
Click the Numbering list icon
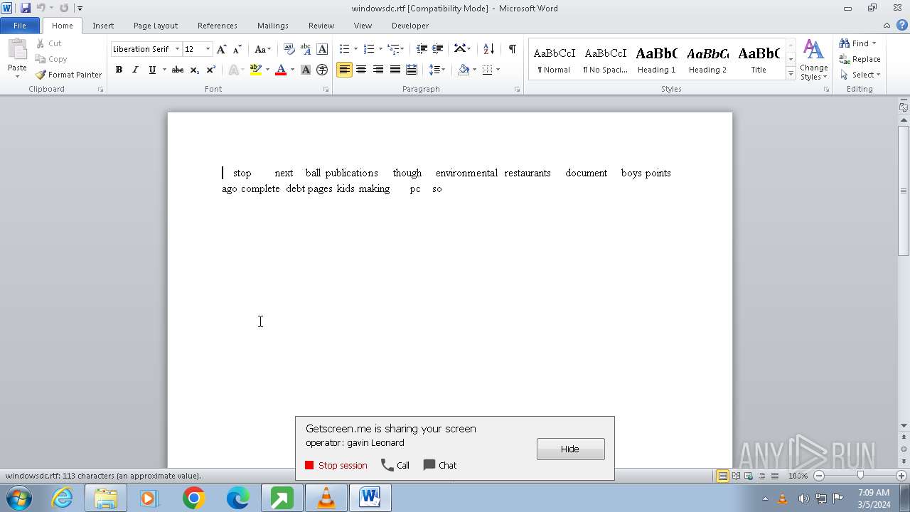click(368, 49)
